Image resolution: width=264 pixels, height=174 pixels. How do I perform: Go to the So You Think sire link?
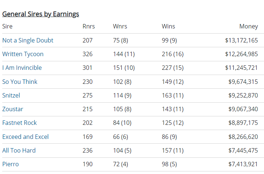tap(20, 82)
